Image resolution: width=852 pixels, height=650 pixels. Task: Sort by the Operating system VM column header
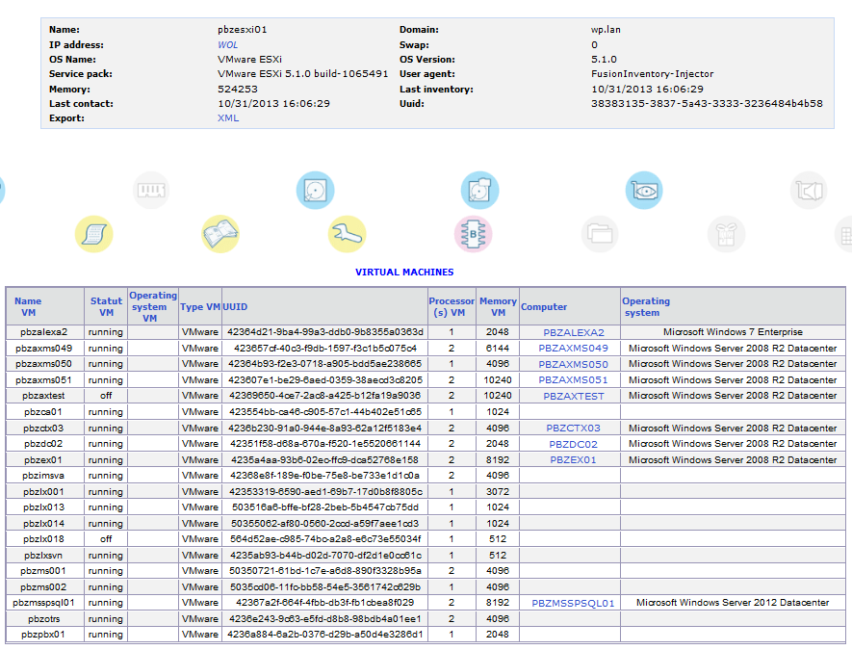(x=153, y=307)
